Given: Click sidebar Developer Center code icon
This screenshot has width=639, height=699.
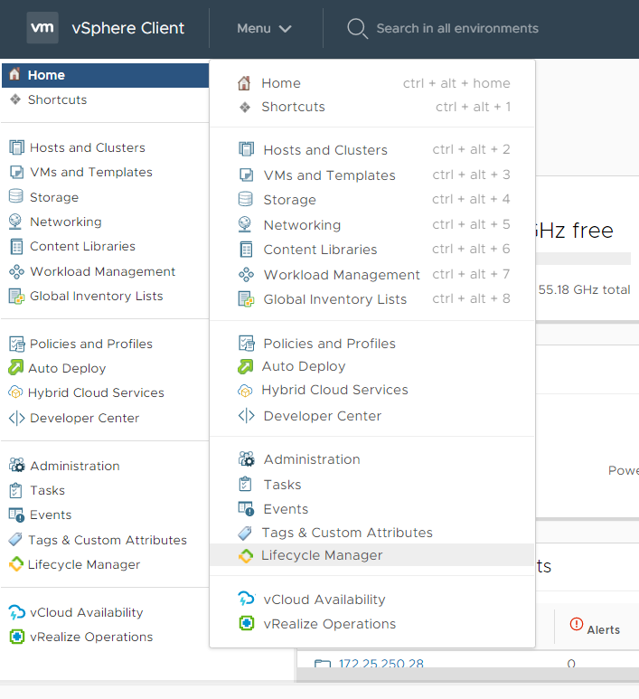Looking at the screenshot, I should (x=16, y=418).
